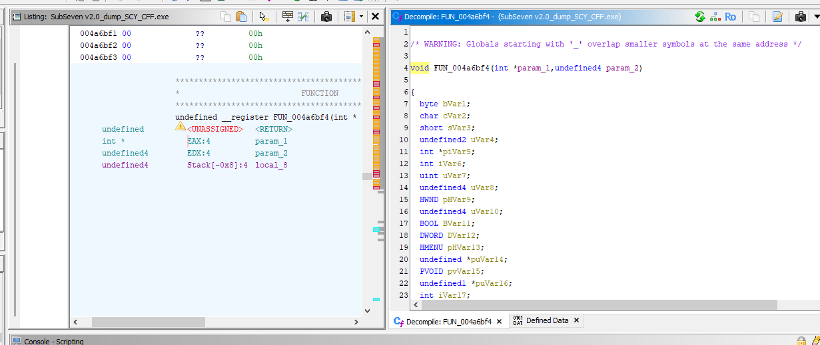Screen dimensions: 820x345
Task: Take a Listing snapshot with camera icon
Action: (x=326, y=17)
